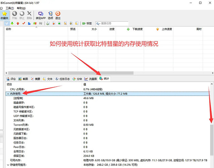Click the 标签 tag button
This screenshot has width=214, height=168.
[x=87, y=24]
